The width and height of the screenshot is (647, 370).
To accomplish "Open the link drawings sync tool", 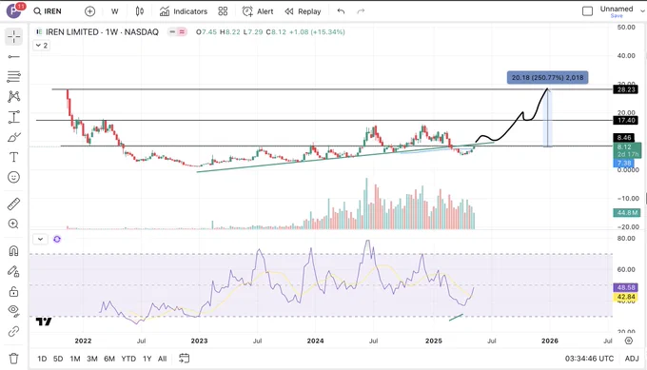I will [x=13, y=331].
